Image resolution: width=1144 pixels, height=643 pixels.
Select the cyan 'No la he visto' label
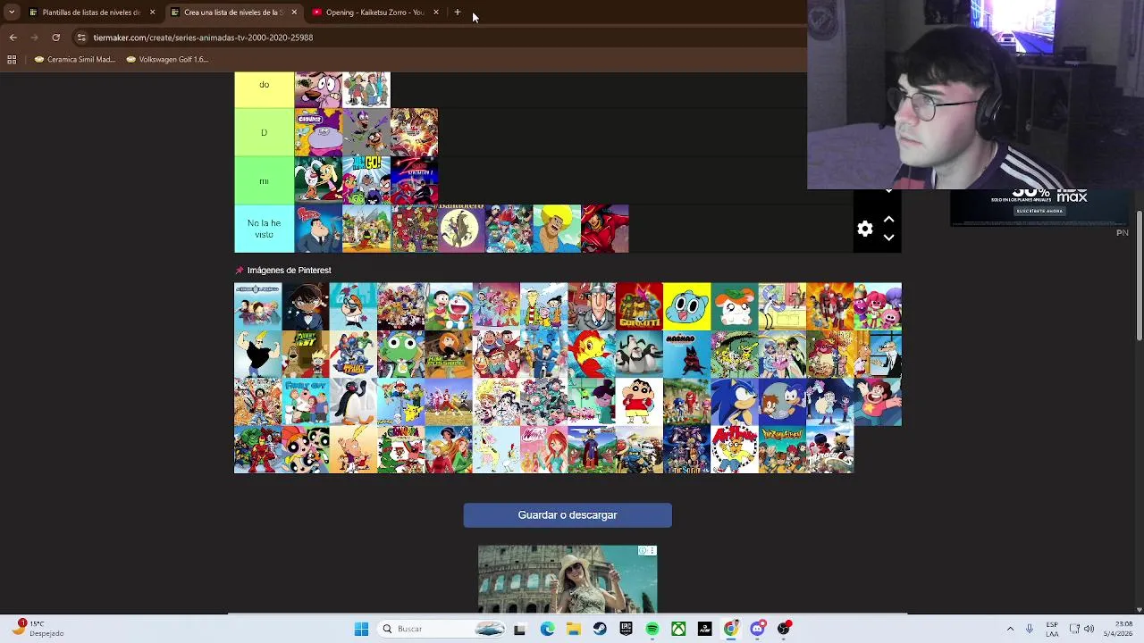(x=264, y=229)
